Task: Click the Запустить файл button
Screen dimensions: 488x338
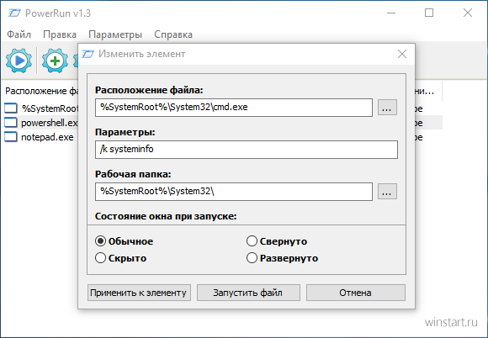Action: tap(248, 293)
